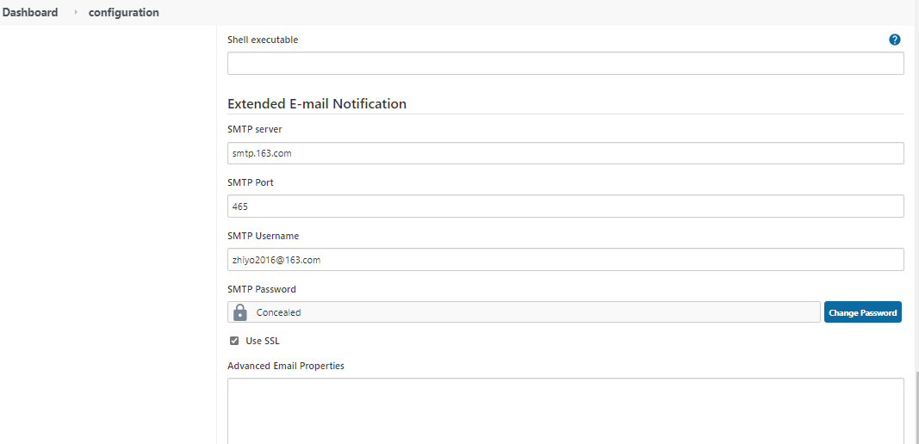Click the Change Password button
Screen dimensions: 919x444
tap(863, 312)
